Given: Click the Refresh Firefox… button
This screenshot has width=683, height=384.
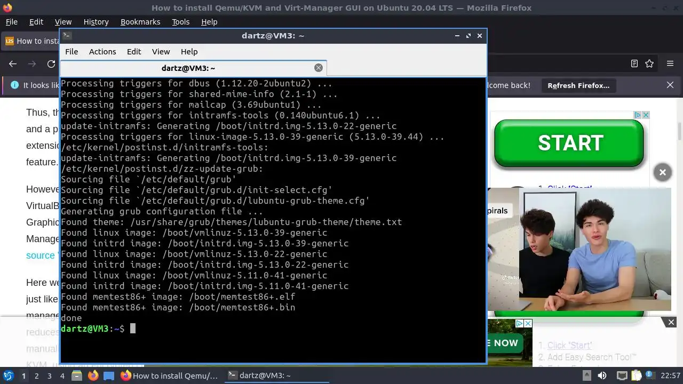Looking at the screenshot, I should pos(578,85).
